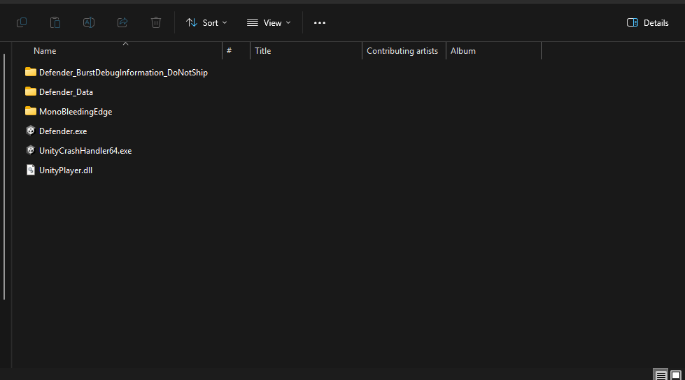Click the Share icon in the toolbar
The height and width of the screenshot is (380, 685).
point(122,22)
